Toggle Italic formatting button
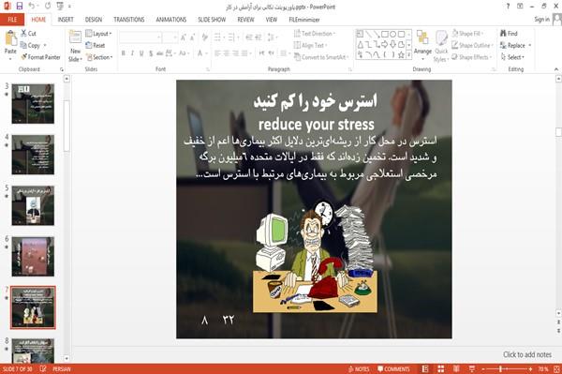Screen dimensions: 562x374 pos(132,53)
